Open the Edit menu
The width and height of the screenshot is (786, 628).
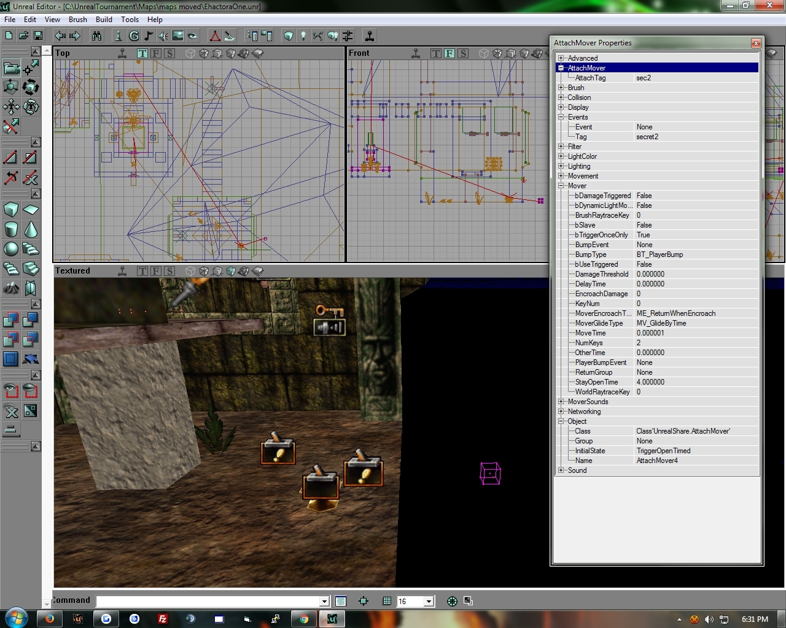[30, 20]
